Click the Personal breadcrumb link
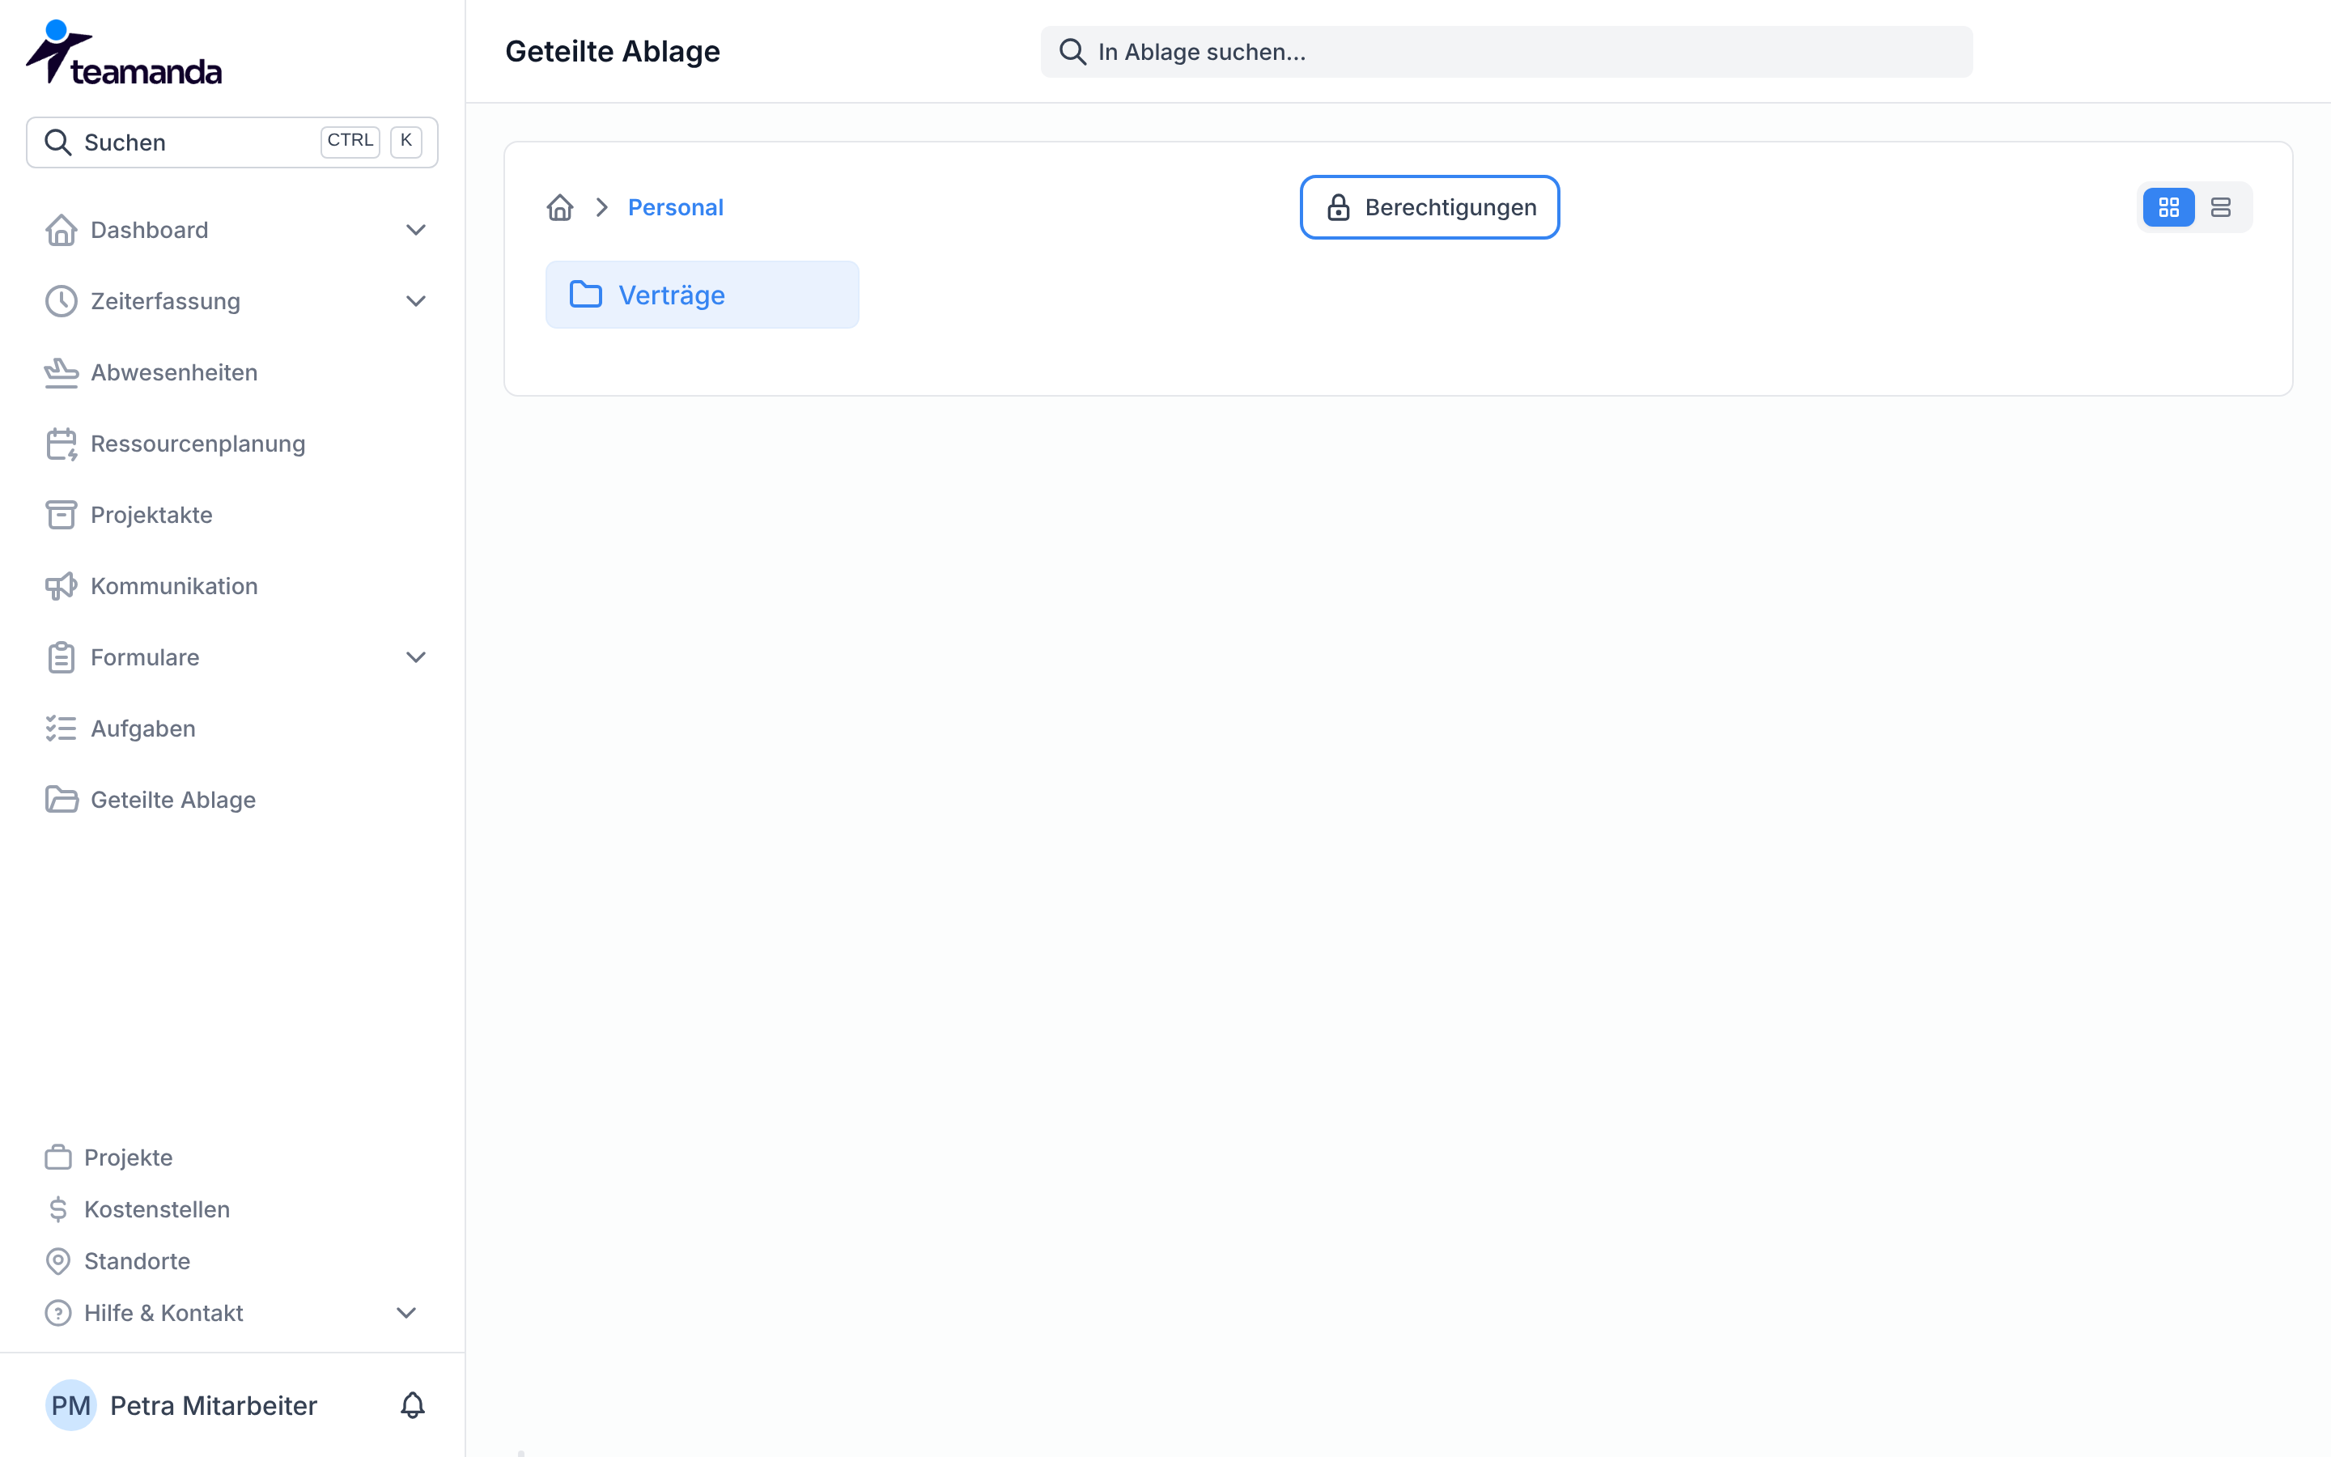2331x1457 pixels. pyautogui.click(x=675, y=207)
